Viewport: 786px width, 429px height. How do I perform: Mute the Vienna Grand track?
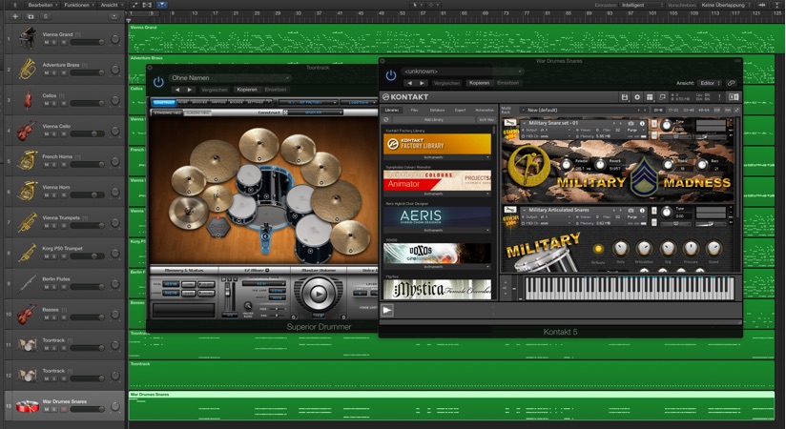[47, 43]
